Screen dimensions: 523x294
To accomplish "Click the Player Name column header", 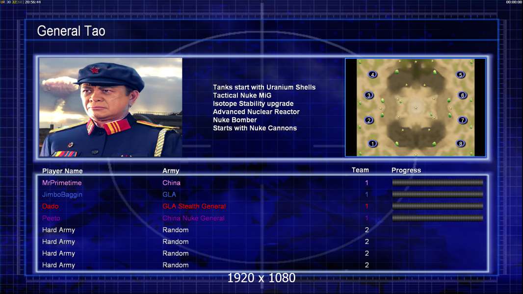I will (x=62, y=171).
